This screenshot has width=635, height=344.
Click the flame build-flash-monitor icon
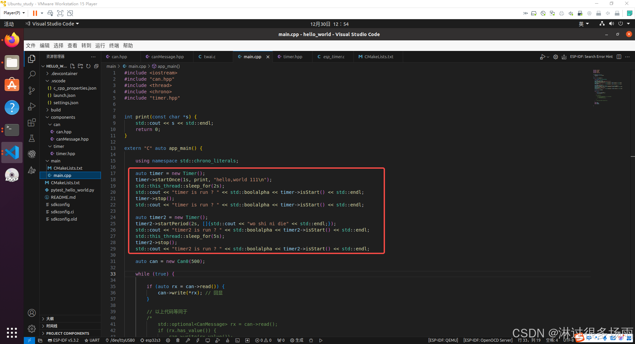[228, 340]
